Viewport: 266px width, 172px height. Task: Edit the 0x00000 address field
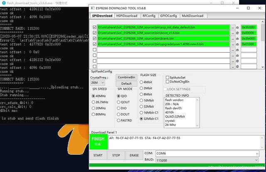[x=249, y=33]
